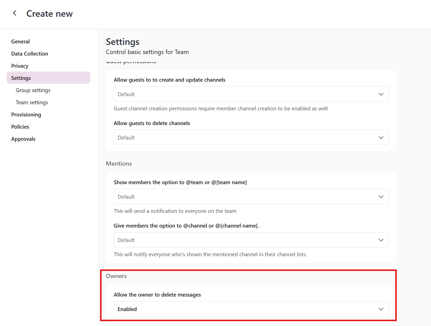Click the chevron on the guest channel creation dropdown

pos(381,94)
